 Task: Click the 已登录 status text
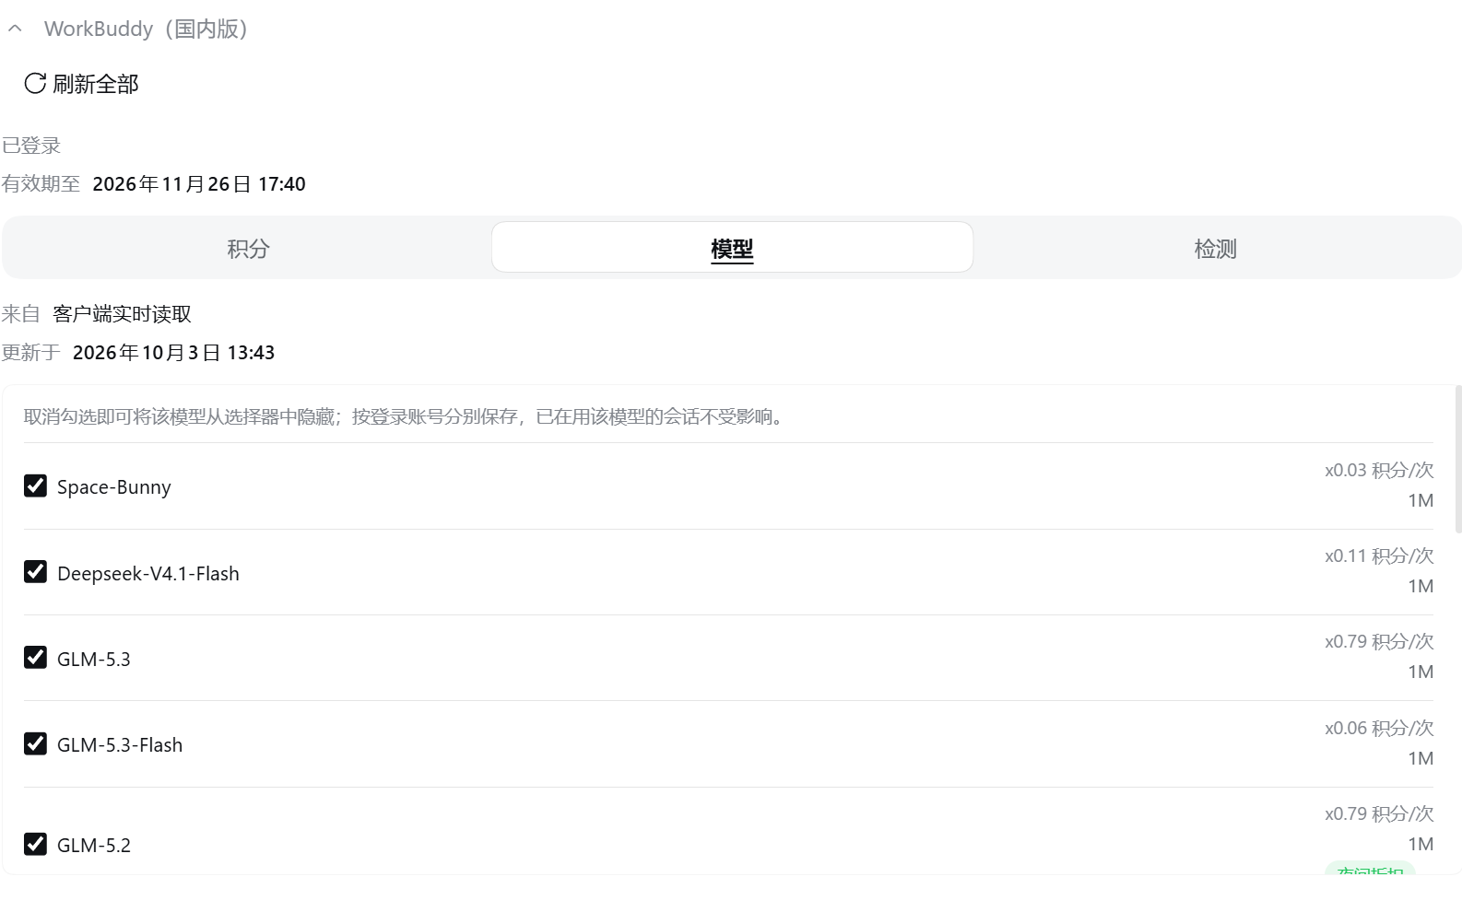[x=31, y=146]
